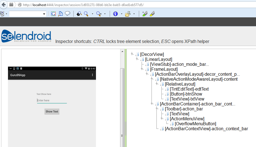
Task: Click the green highlighter pen icon
Action: point(145,14)
